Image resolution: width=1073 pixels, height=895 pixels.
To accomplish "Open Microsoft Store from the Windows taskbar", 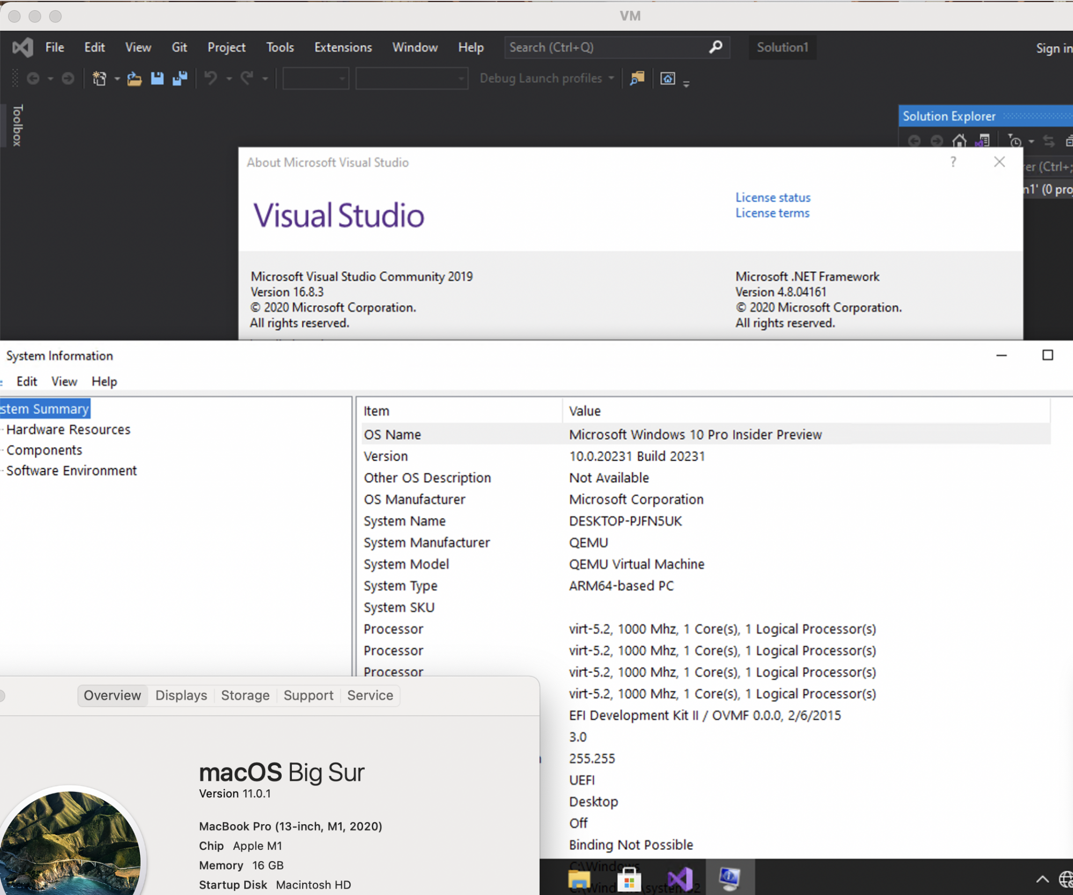I will tap(629, 880).
